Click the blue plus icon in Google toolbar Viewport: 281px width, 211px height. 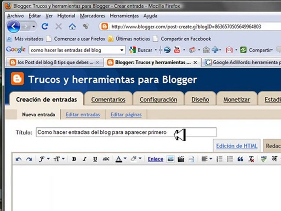(215, 50)
